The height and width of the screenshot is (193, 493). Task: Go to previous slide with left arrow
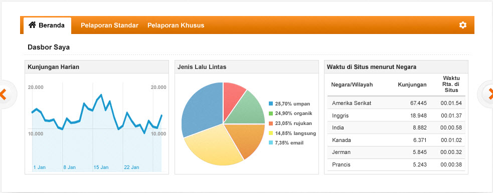(x=3, y=94)
